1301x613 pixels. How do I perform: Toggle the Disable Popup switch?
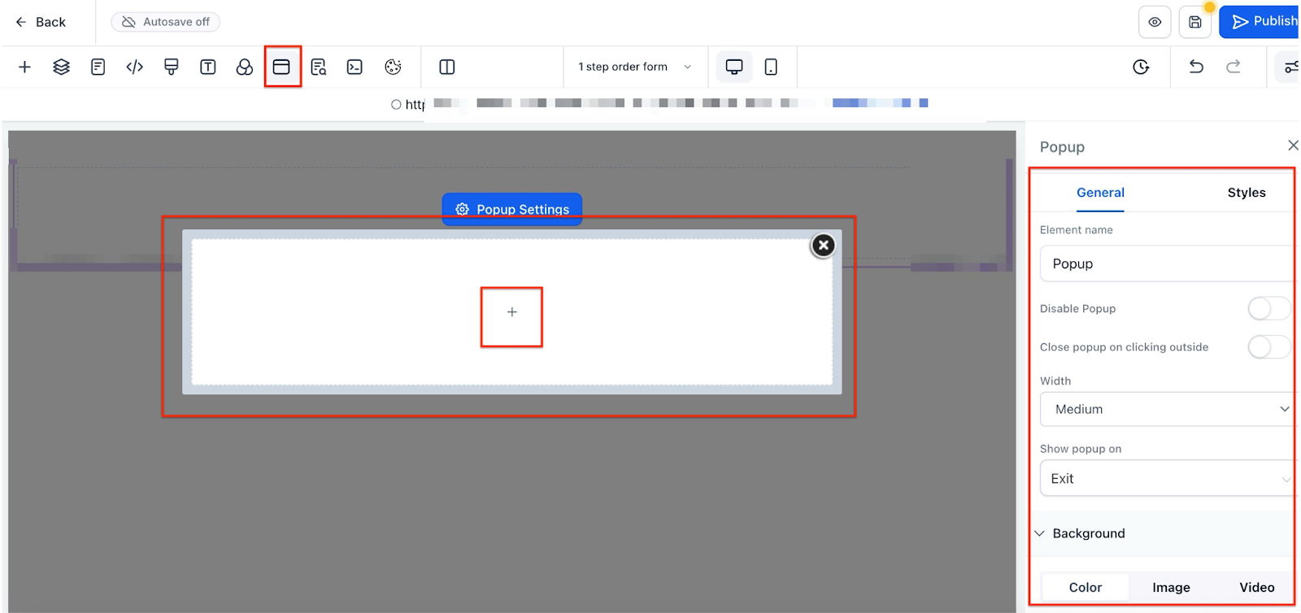click(1268, 308)
